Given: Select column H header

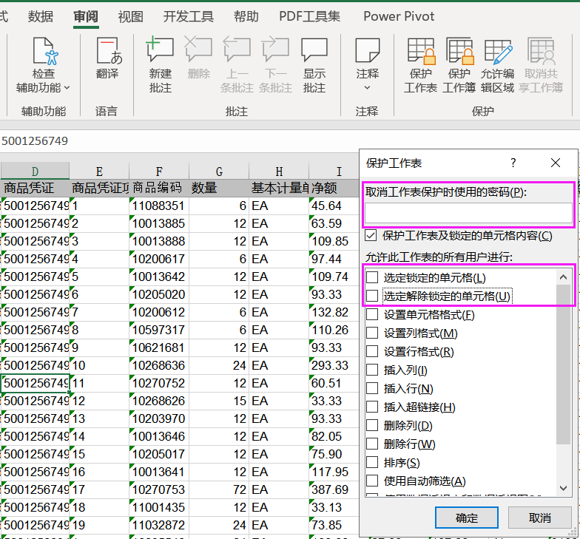Looking at the screenshot, I should pos(279,172).
